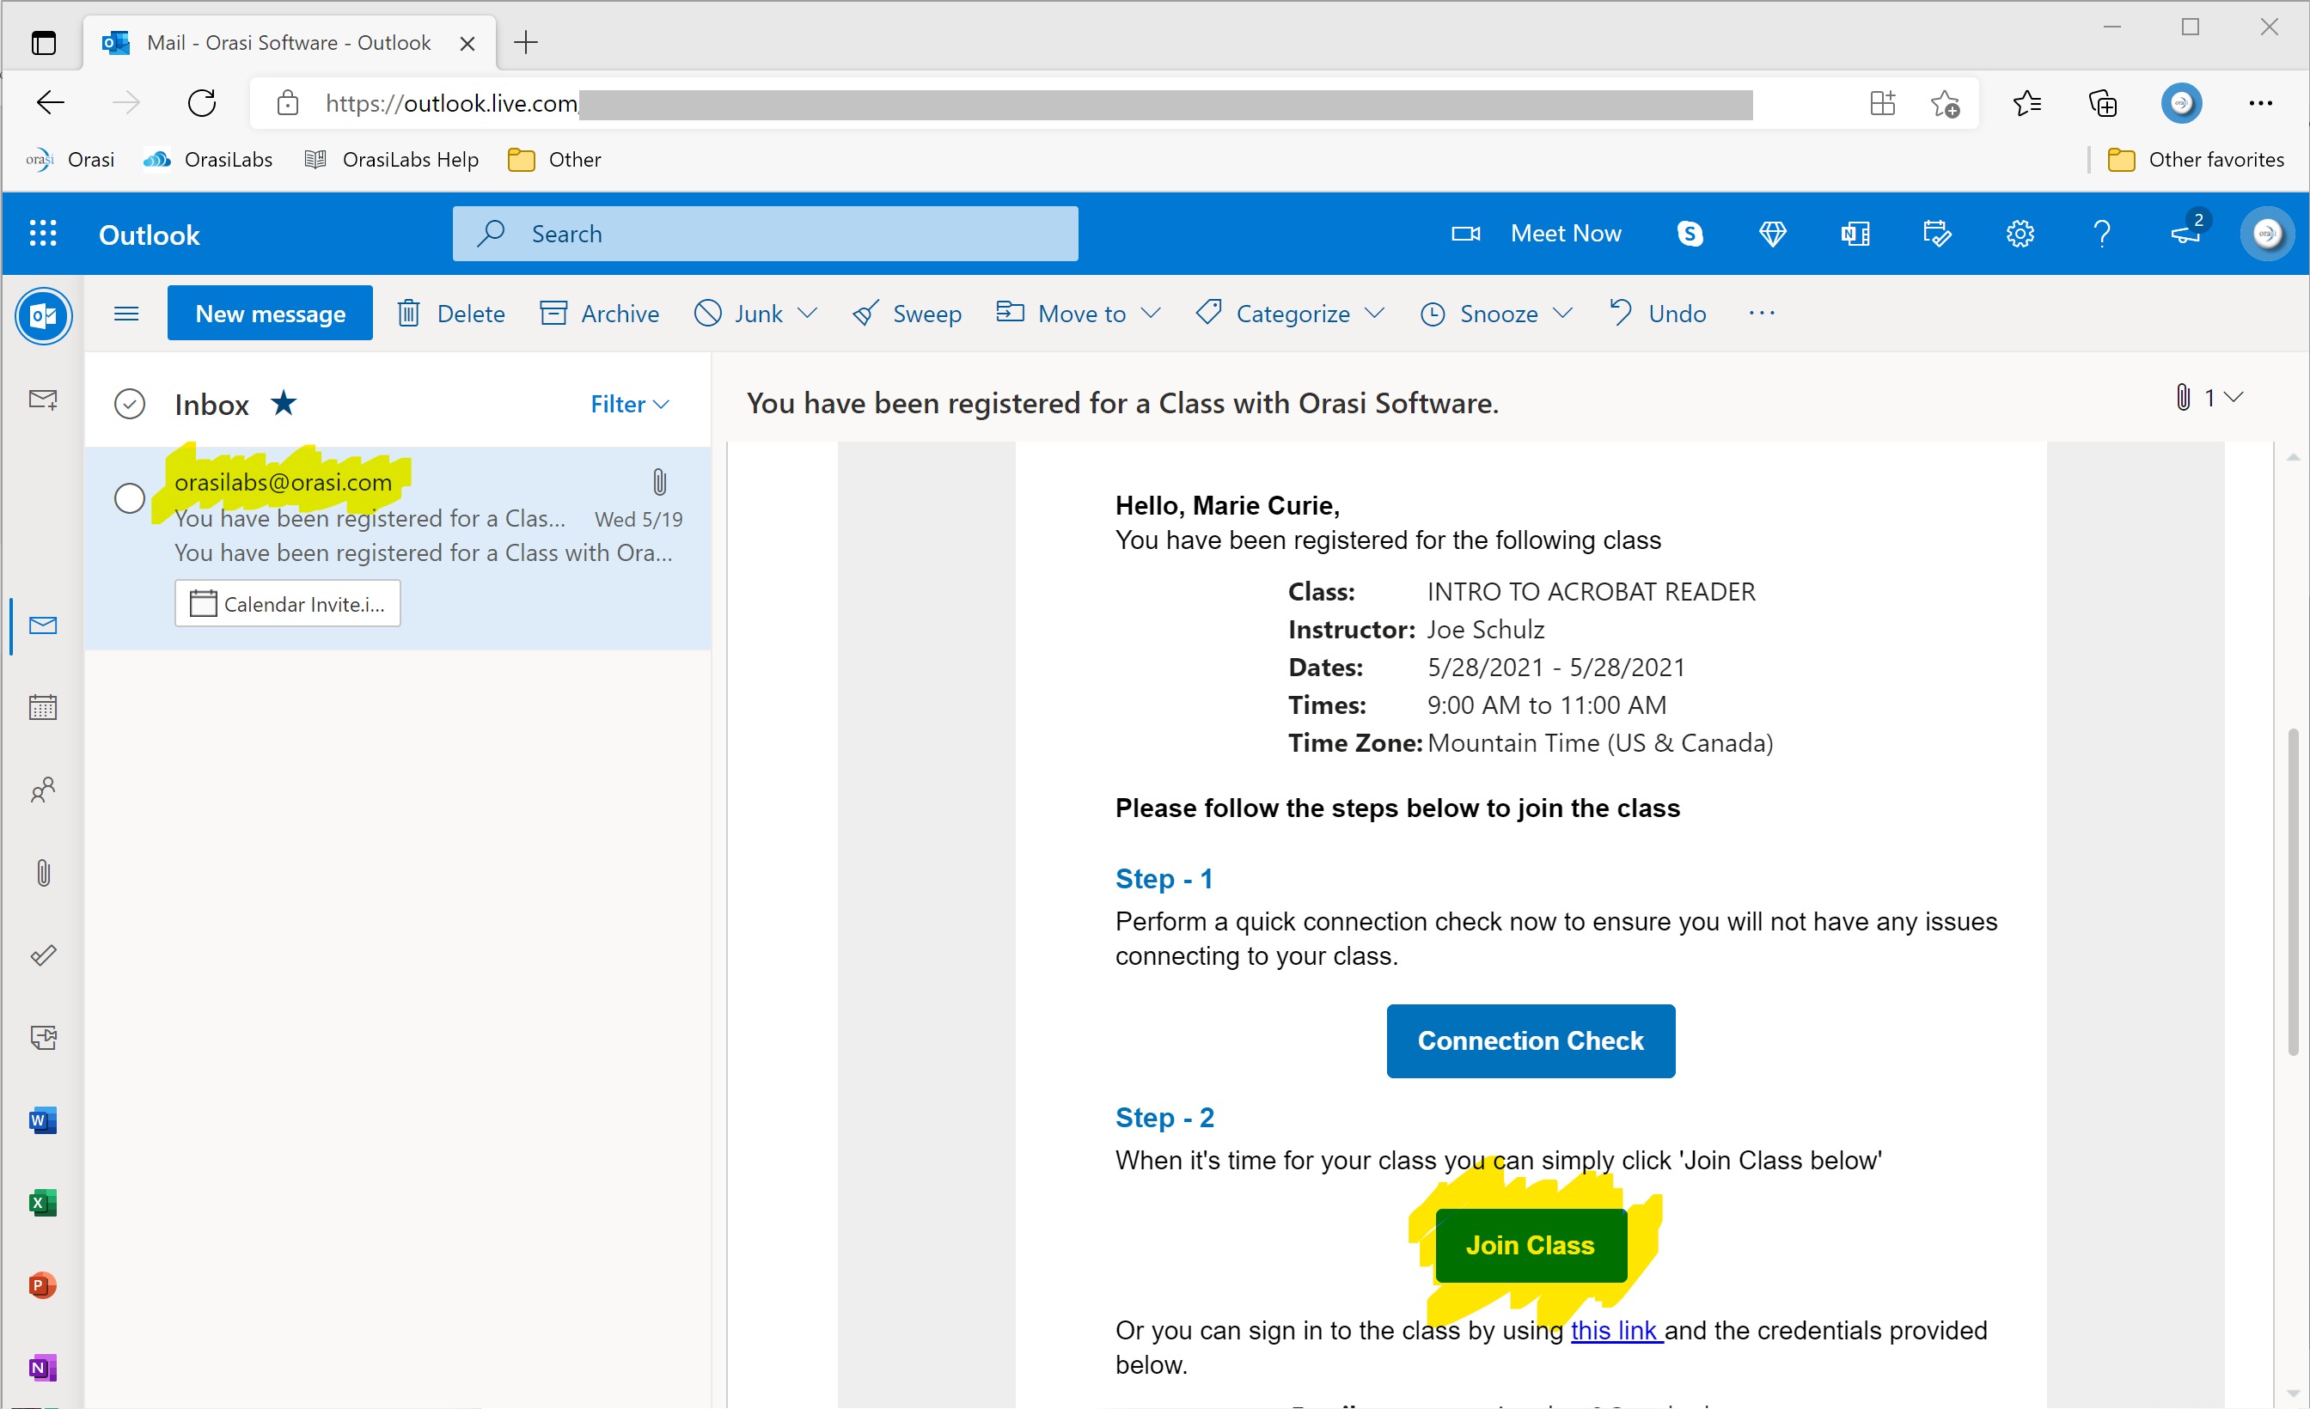
Task: Select all messages circle beside Inbox
Action: (130, 404)
